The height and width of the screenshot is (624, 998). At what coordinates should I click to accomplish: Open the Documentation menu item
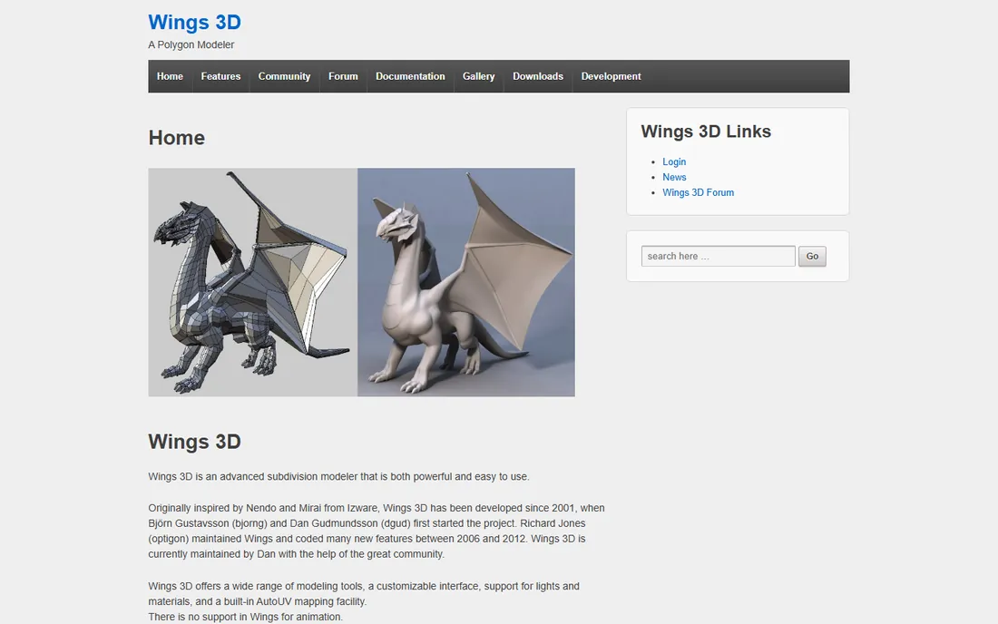pos(410,76)
